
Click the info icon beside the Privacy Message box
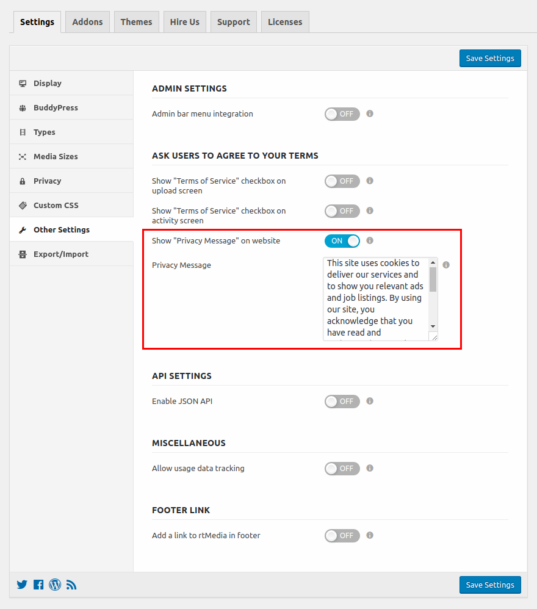tap(446, 264)
